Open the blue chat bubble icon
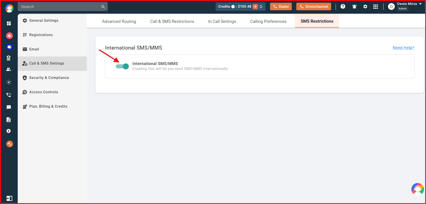This screenshot has width=426, height=204. [9, 47]
